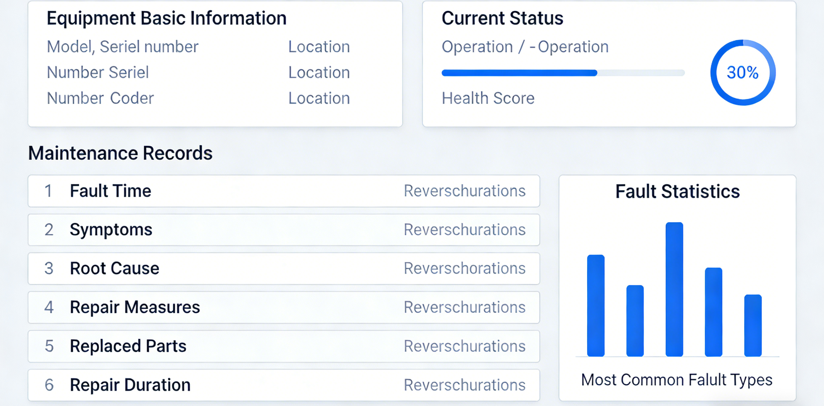The width and height of the screenshot is (824, 406).
Task: Click the Health Score label
Action: [x=488, y=98]
